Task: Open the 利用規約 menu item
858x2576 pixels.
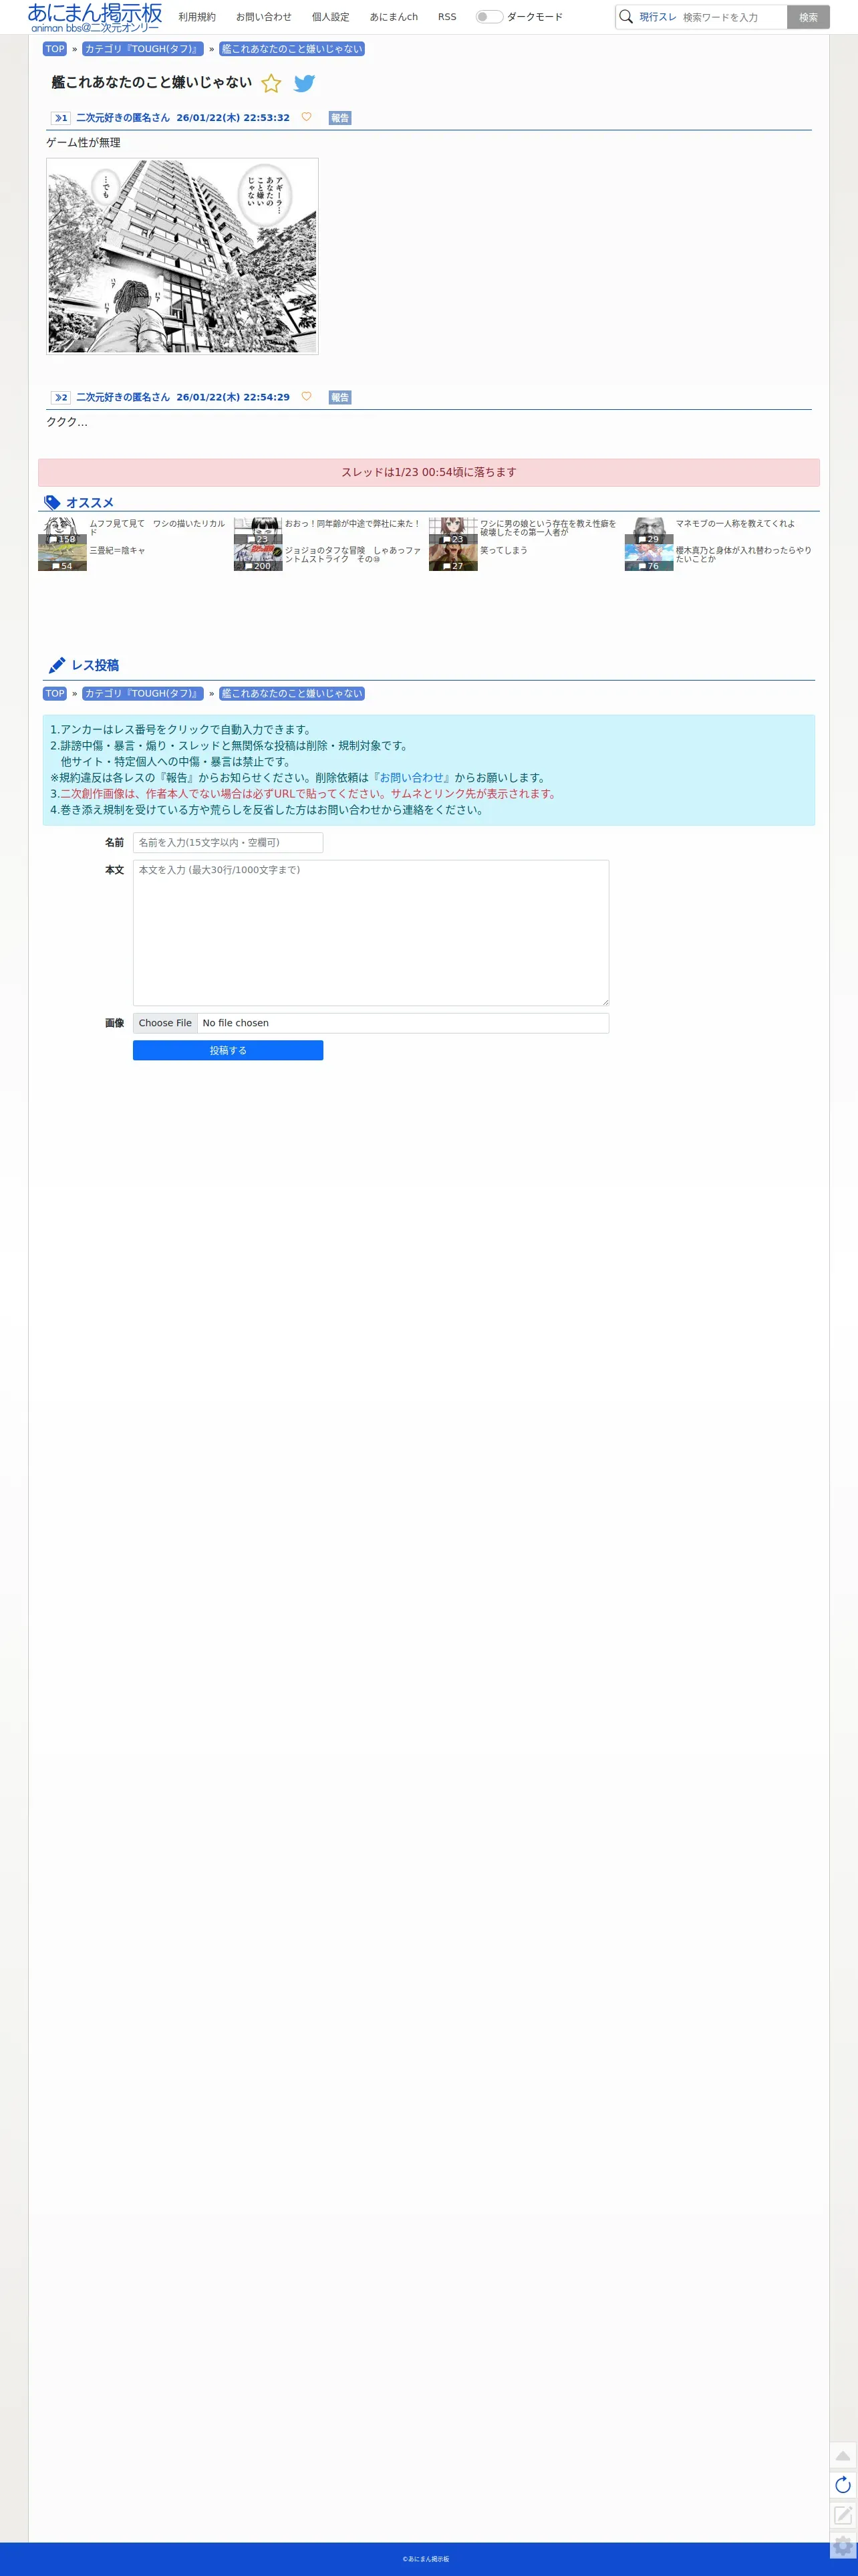Action: [197, 17]
